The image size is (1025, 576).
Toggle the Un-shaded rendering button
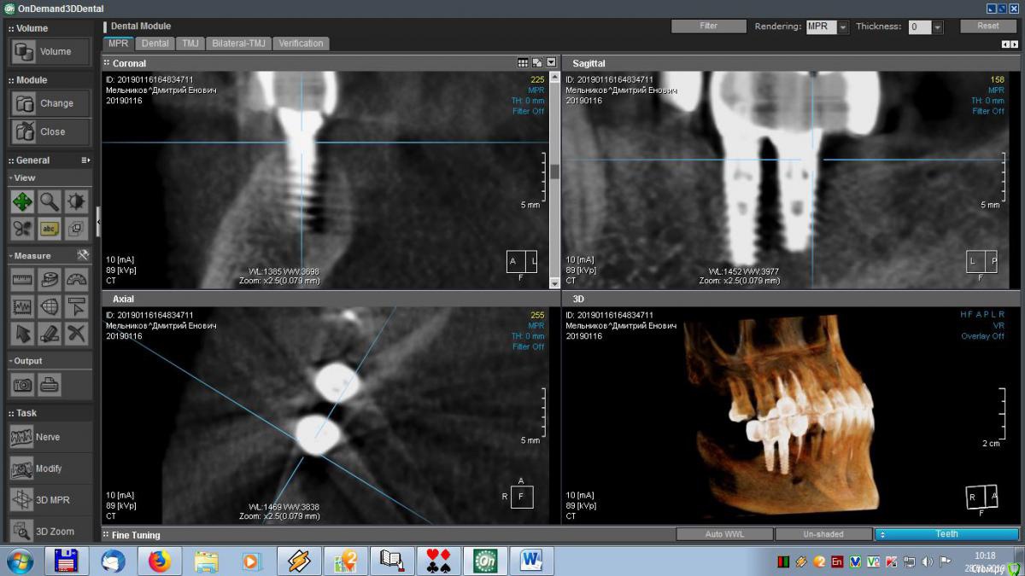[823, 534]
